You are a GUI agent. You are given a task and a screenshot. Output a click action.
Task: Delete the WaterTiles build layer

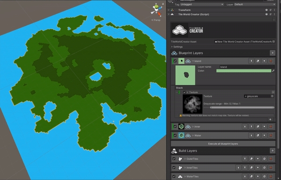coord(271,176)
